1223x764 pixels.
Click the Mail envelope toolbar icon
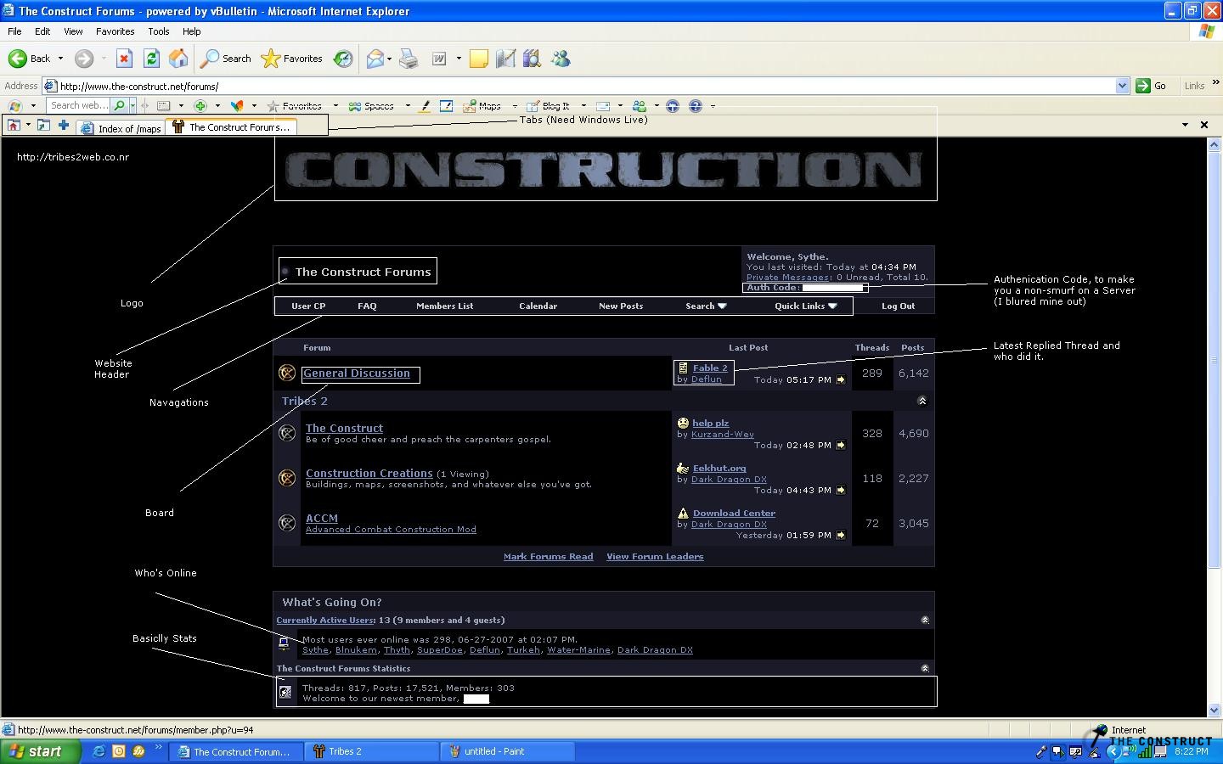tap(375, 59)
